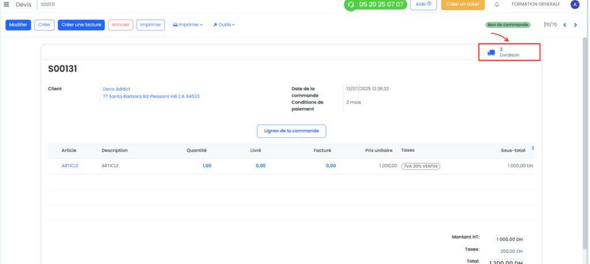Expand the Imprimer dropdown menu
The height and width of the screenshot is (264, 590).
click(188, 25)
